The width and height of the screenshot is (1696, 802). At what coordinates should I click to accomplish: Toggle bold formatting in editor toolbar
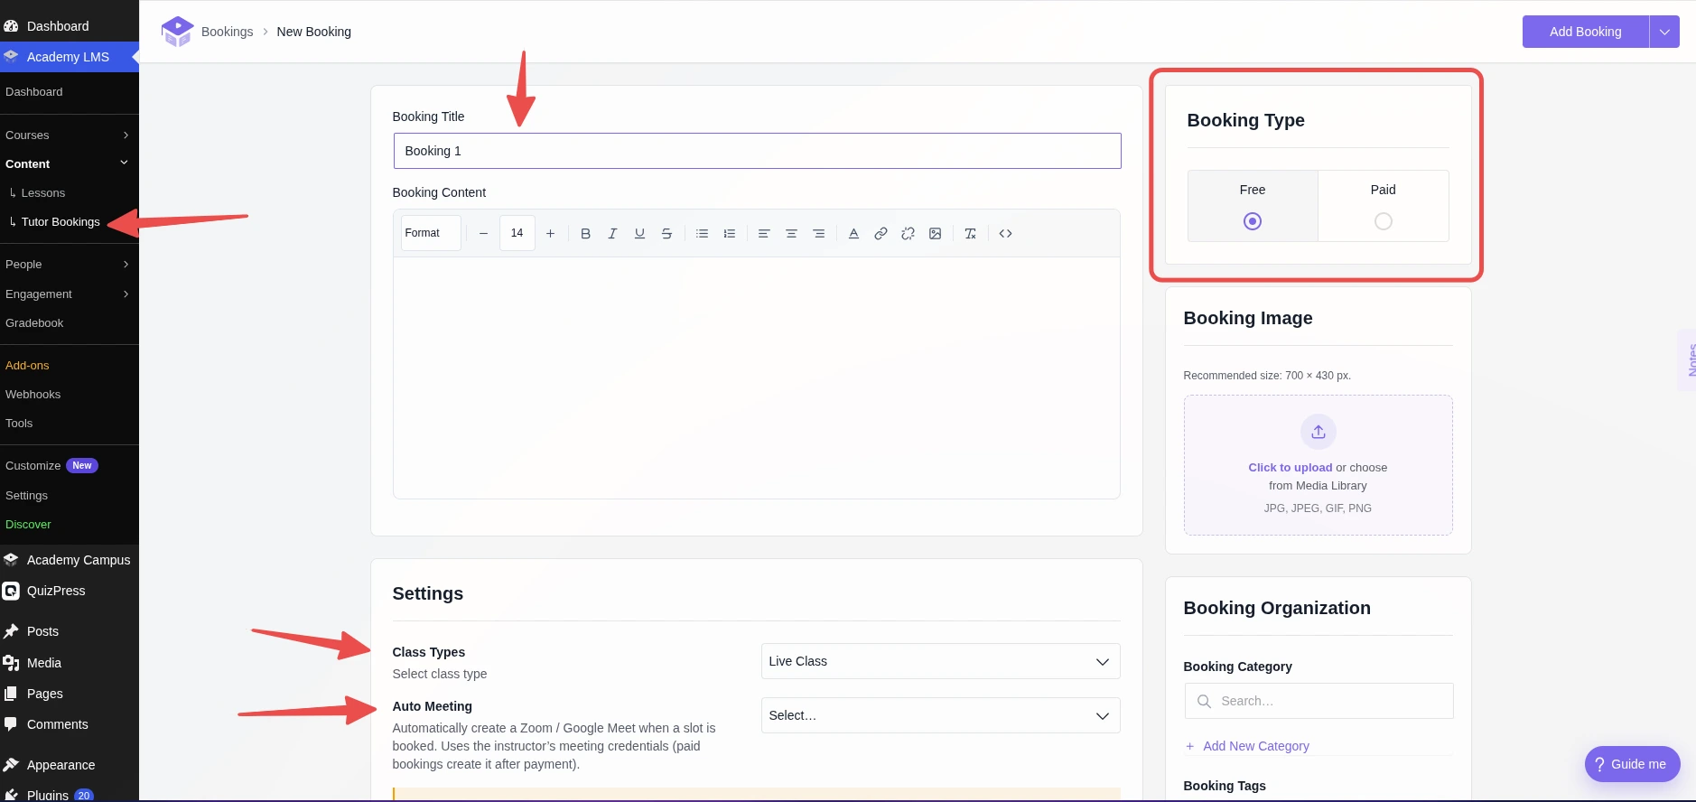click(585, 234)
